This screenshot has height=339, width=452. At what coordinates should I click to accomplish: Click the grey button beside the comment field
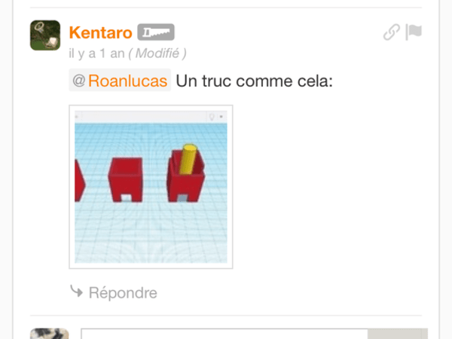coord(398,334)
